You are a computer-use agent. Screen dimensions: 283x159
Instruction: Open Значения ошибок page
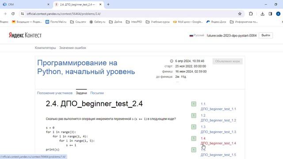73,48
